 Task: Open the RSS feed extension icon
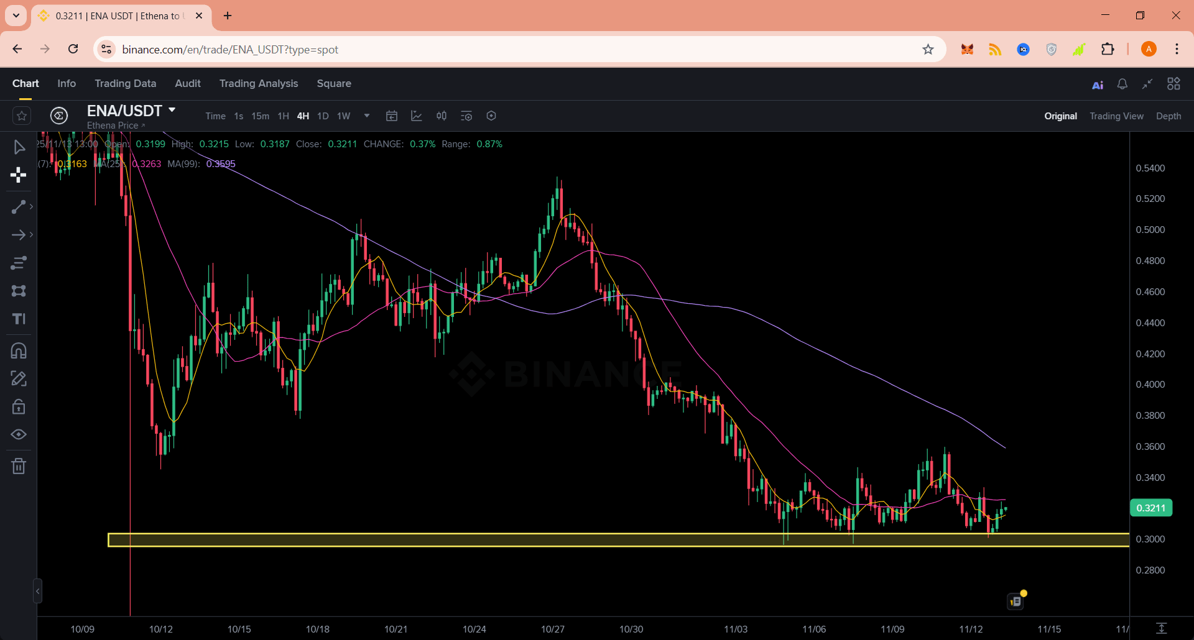995,49
